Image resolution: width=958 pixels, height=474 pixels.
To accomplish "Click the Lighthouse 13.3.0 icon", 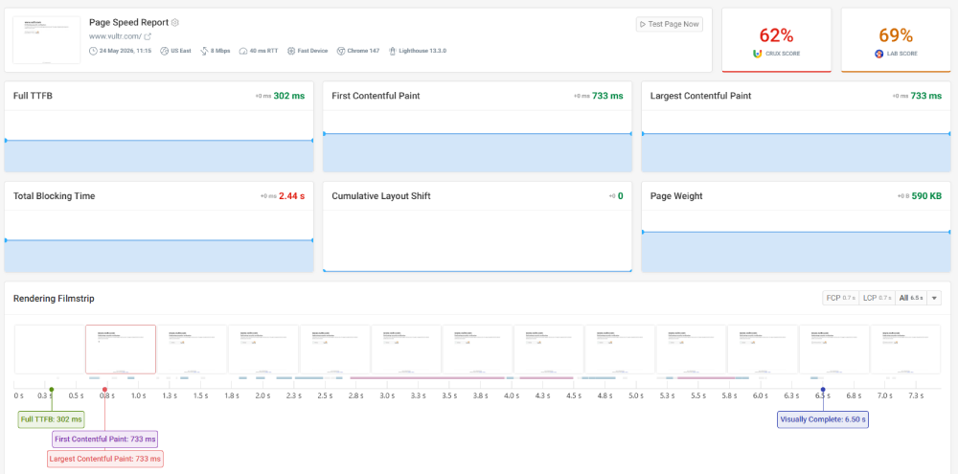I will [392, 51].
